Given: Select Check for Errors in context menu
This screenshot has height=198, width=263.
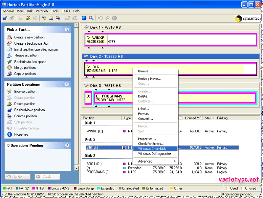Looking at the screenshot, I should pyautogui.click(x=155, y=143).
